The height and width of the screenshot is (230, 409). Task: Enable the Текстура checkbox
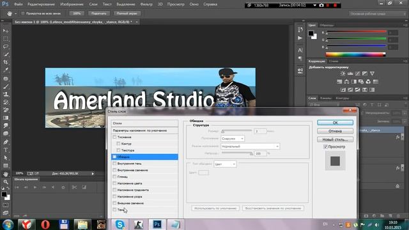tap(118, 150)
